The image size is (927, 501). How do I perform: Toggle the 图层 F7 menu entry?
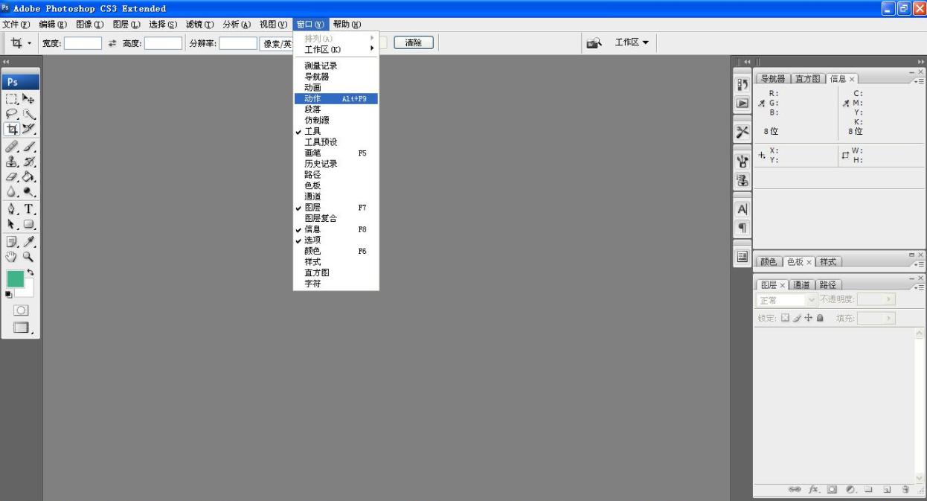click(336, 208)
